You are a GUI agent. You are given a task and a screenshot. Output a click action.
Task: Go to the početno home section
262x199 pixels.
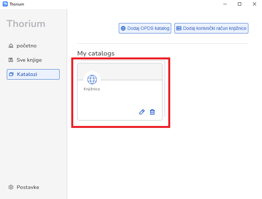(x=26, y=46)
